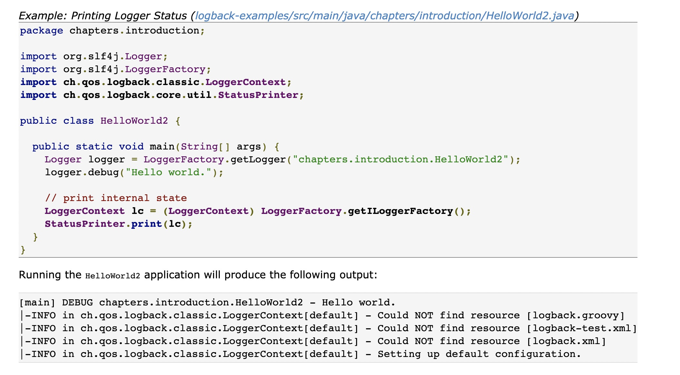Viewport: 680px width, 375px height.
Task: Click the LoggerFactory.getLogger code line
Action: click(x=283, y=159)
